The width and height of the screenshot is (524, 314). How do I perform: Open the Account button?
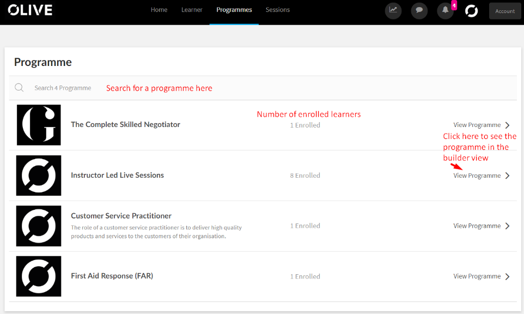click(x=505, y=11)
